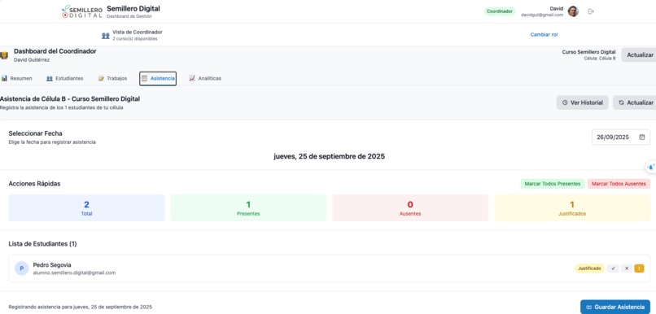Open the Estudiantes tab
656x314 pixels.
pos(65,78)
